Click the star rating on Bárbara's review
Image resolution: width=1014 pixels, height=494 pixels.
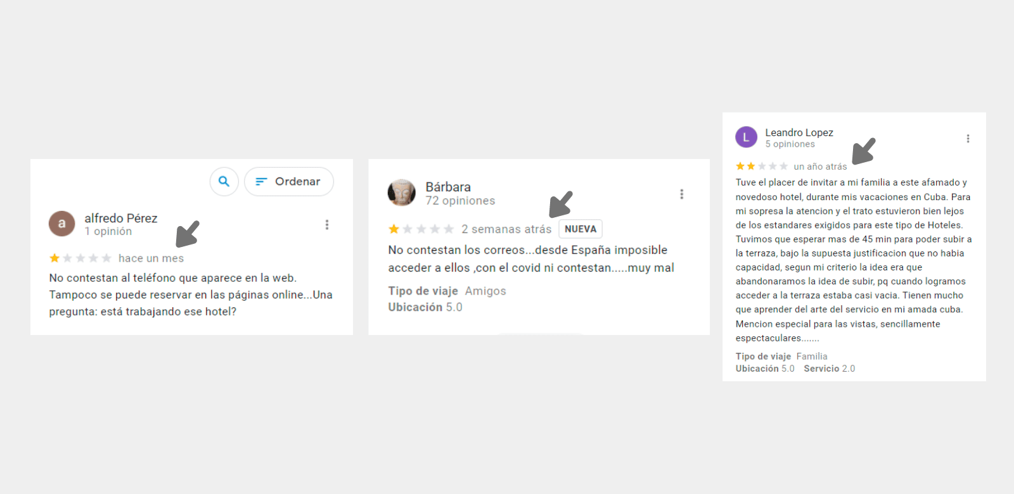(x=421, y=229)
